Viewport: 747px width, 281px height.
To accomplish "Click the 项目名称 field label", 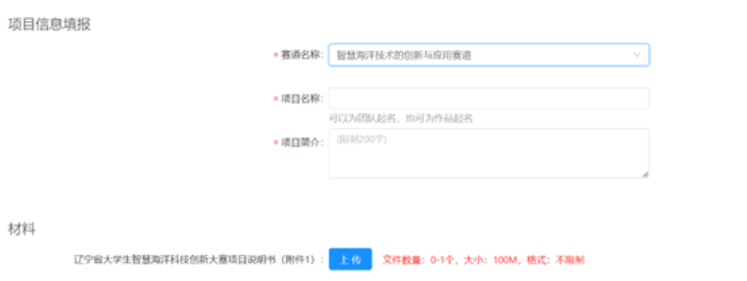I will [x=302, y=98].
